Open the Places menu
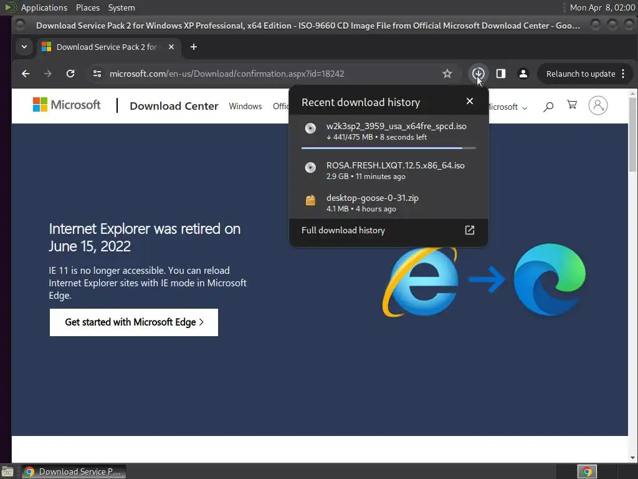 87,7
